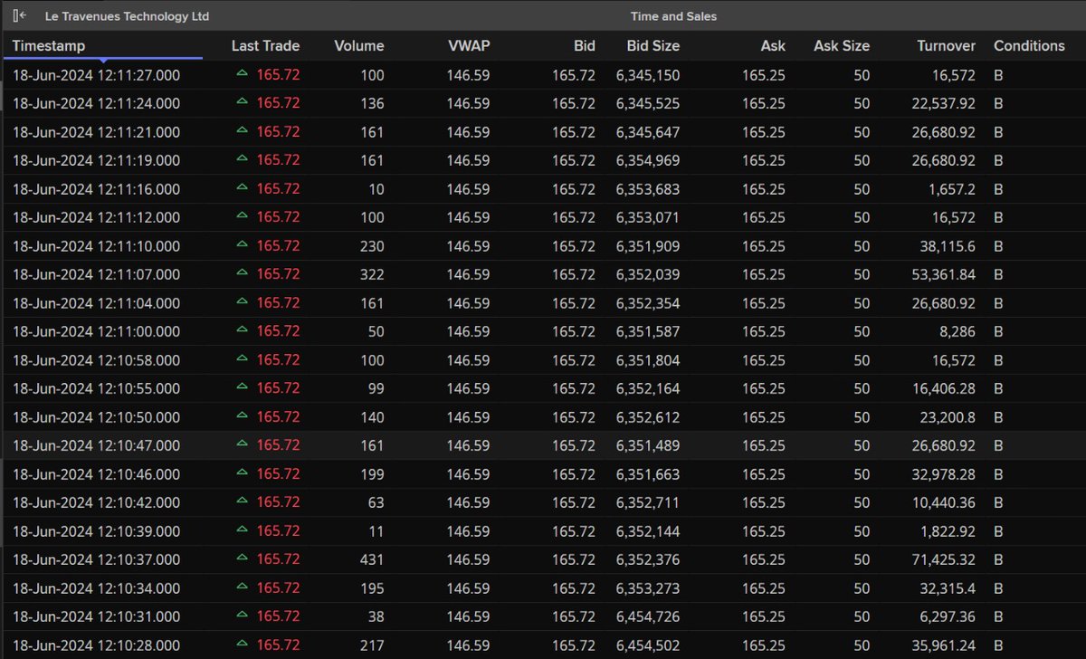Click volume value 322
This screenshot has height=659, width=1086.
coord(372,275)
